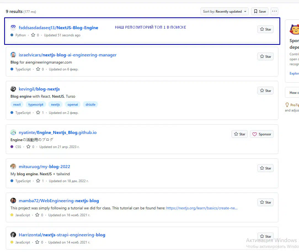The height and width of the screenshot is (252, 299).
Task: Click the Python language dot of NextJS-Blog-Engine
Action: (12, 35)
